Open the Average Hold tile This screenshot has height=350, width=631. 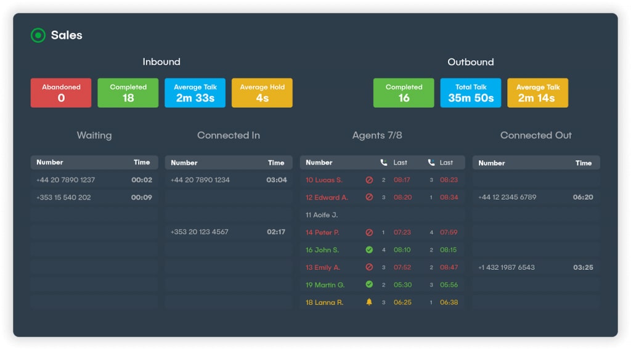tap(262, 93)
